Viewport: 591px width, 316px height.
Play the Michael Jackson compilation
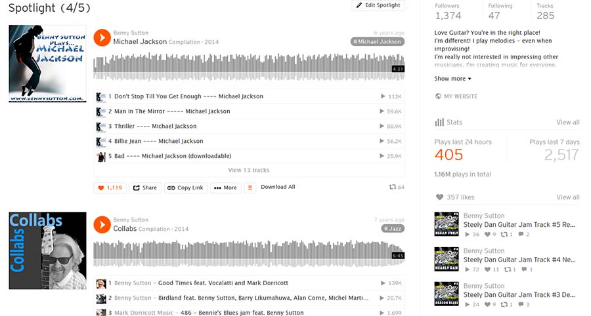pyautogui.click(x=102, y=37)
